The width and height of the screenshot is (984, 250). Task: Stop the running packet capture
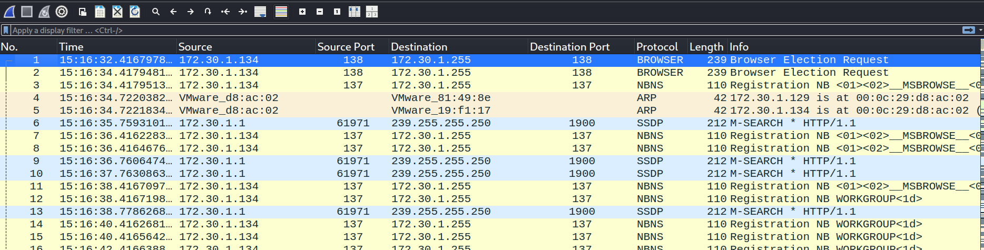pos(27,12)
